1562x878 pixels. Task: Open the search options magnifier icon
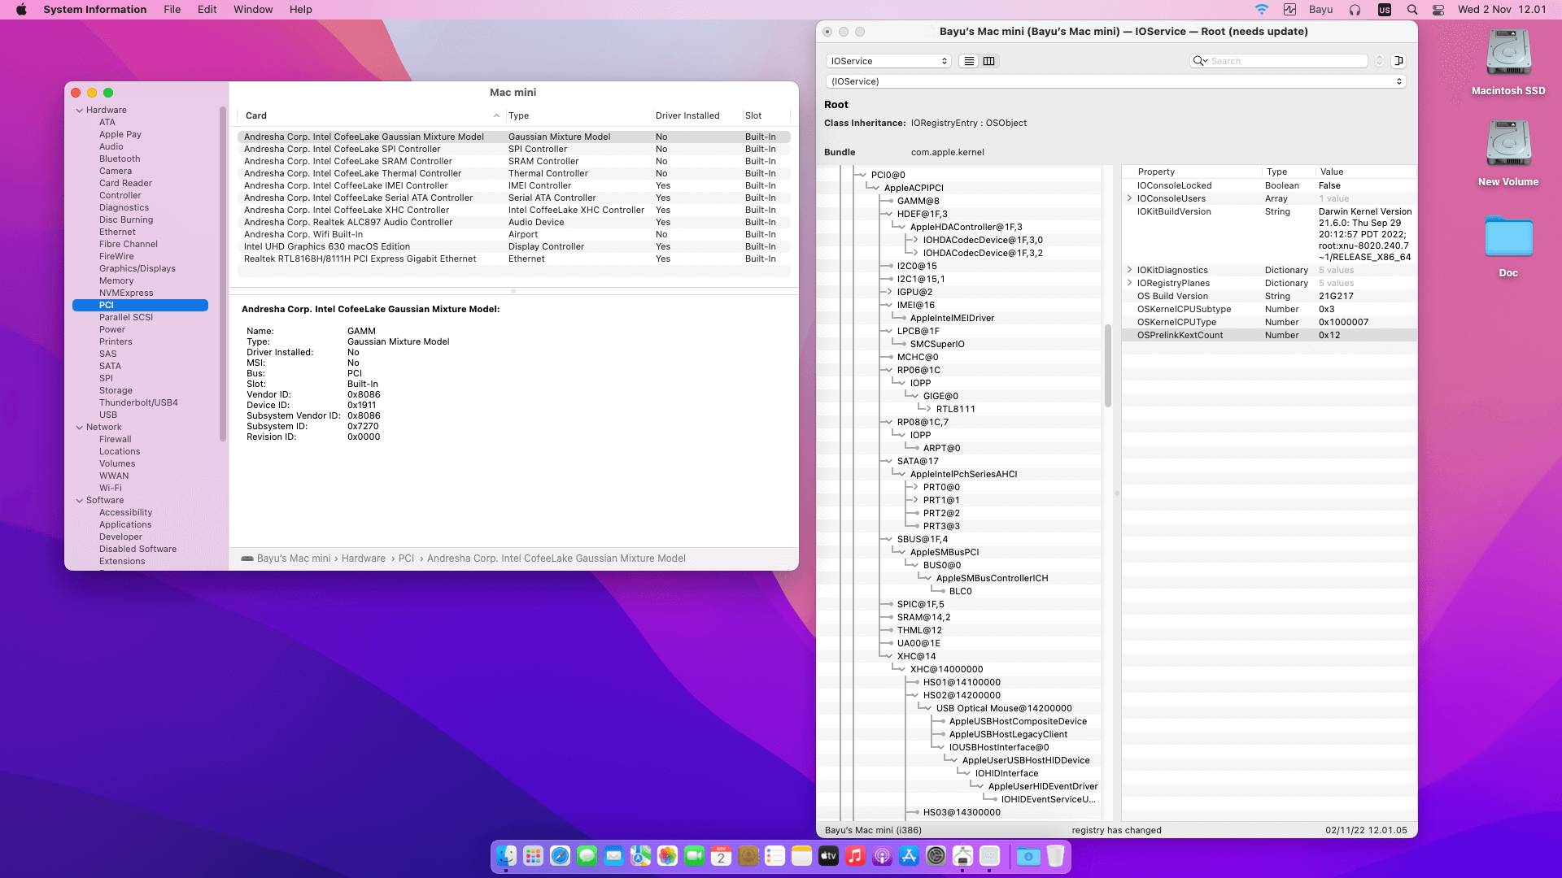coord(1200,61)
